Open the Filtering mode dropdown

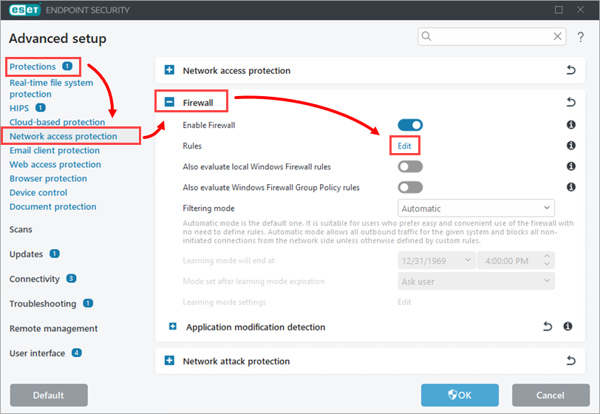click(x=477, y=208)
